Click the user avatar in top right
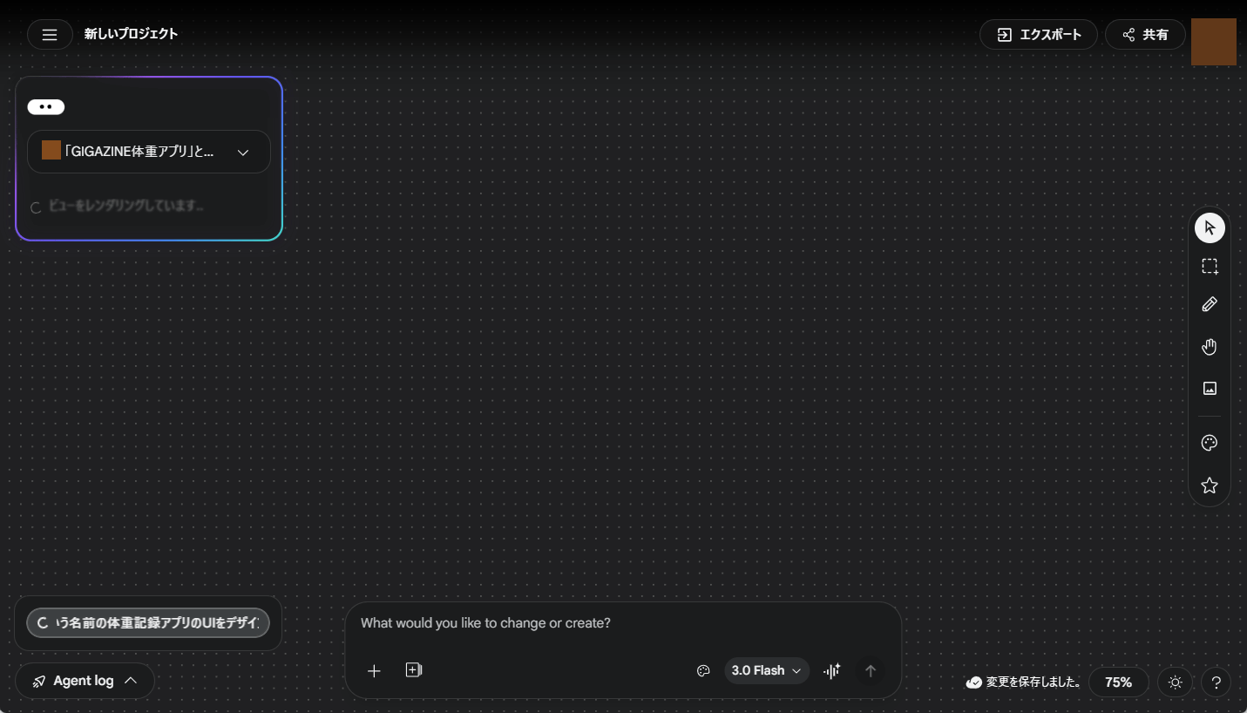The height and width of the screenshot is (713, 1247). pyautogui.click(x=1213, y=42)
